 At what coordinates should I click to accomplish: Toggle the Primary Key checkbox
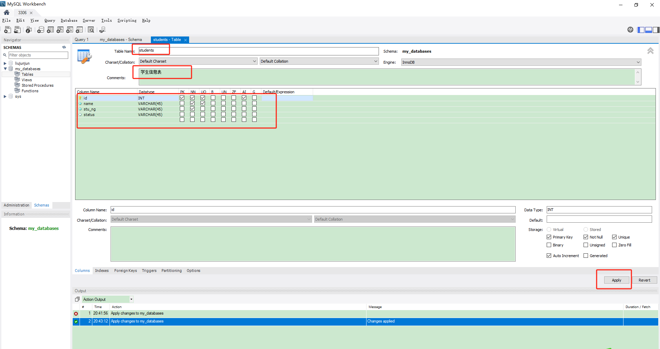pos(549,237)
